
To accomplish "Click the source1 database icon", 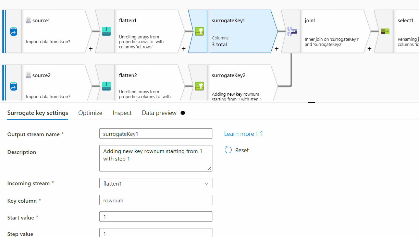I will point(13,32).
